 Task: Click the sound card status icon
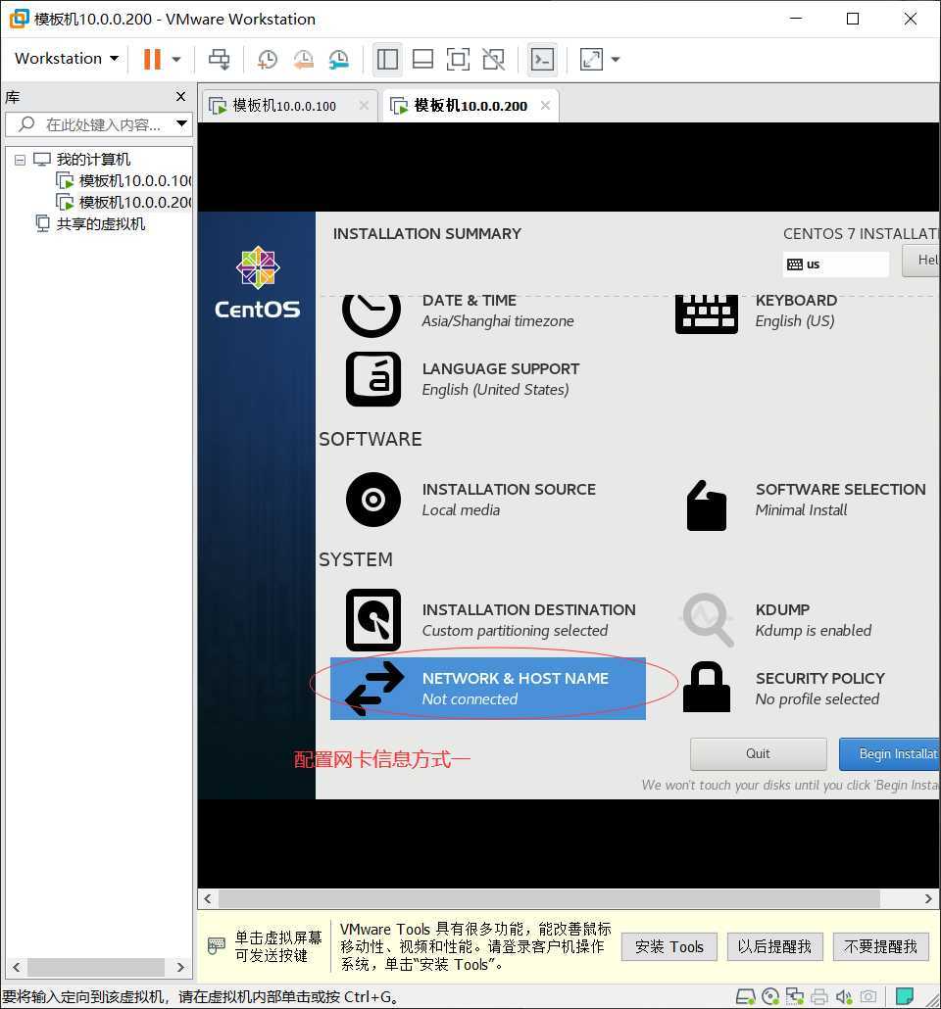pyautogui.click(x=844, y=997)
